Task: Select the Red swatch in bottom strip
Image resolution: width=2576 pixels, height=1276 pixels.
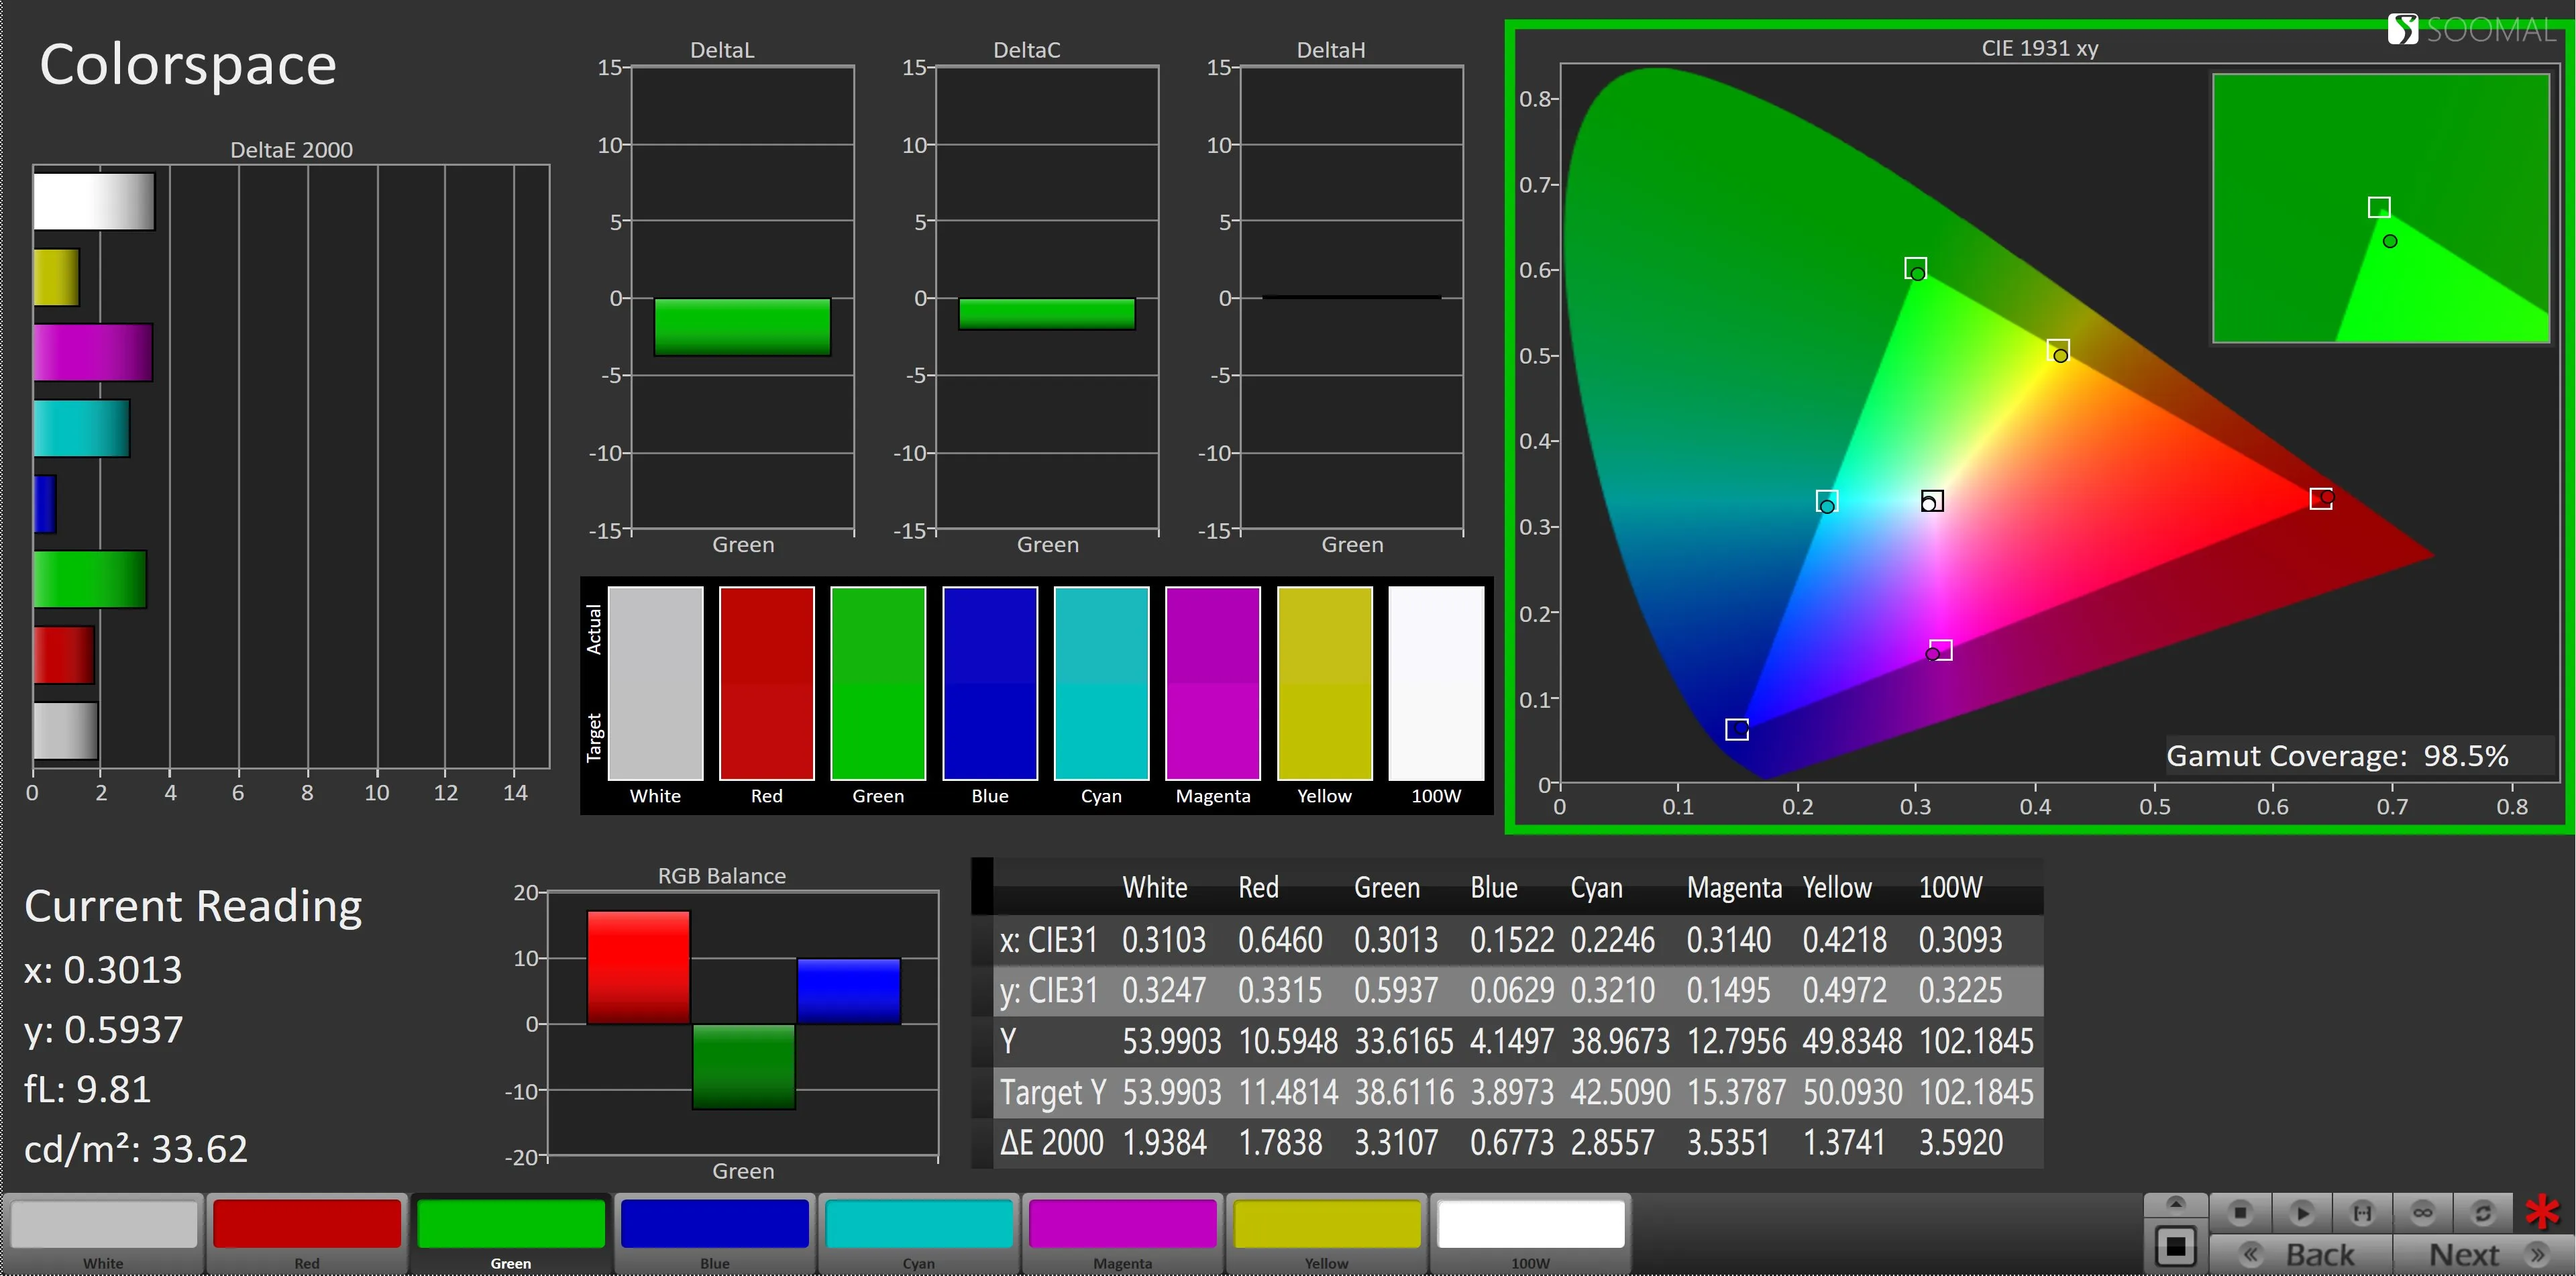Action: tap(307, 1233)
